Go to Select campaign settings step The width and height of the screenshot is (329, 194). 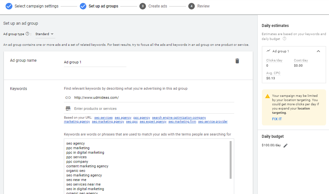coord(32,6)
